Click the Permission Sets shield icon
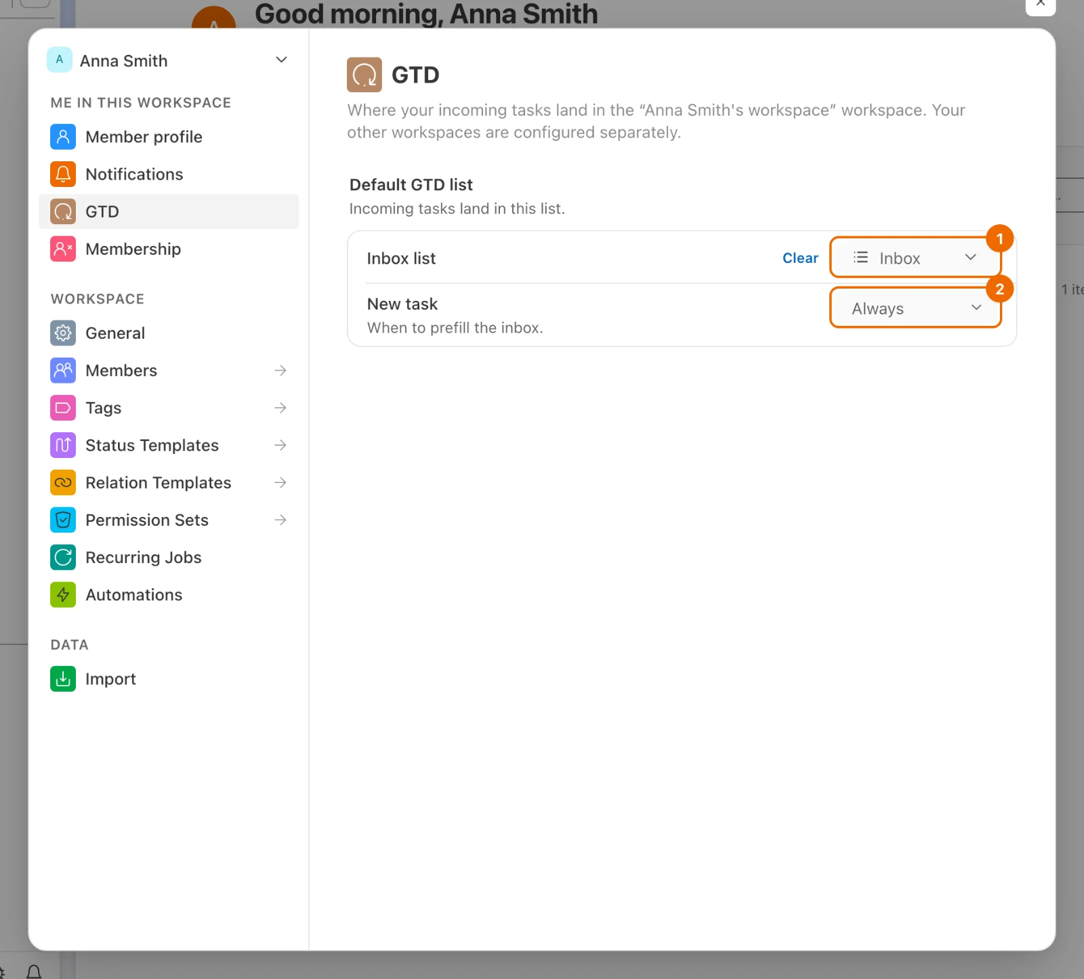 click(63, 520)
